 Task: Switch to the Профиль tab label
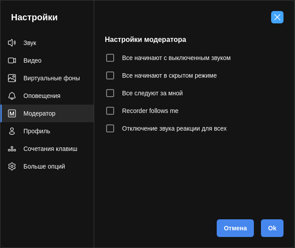37,131
